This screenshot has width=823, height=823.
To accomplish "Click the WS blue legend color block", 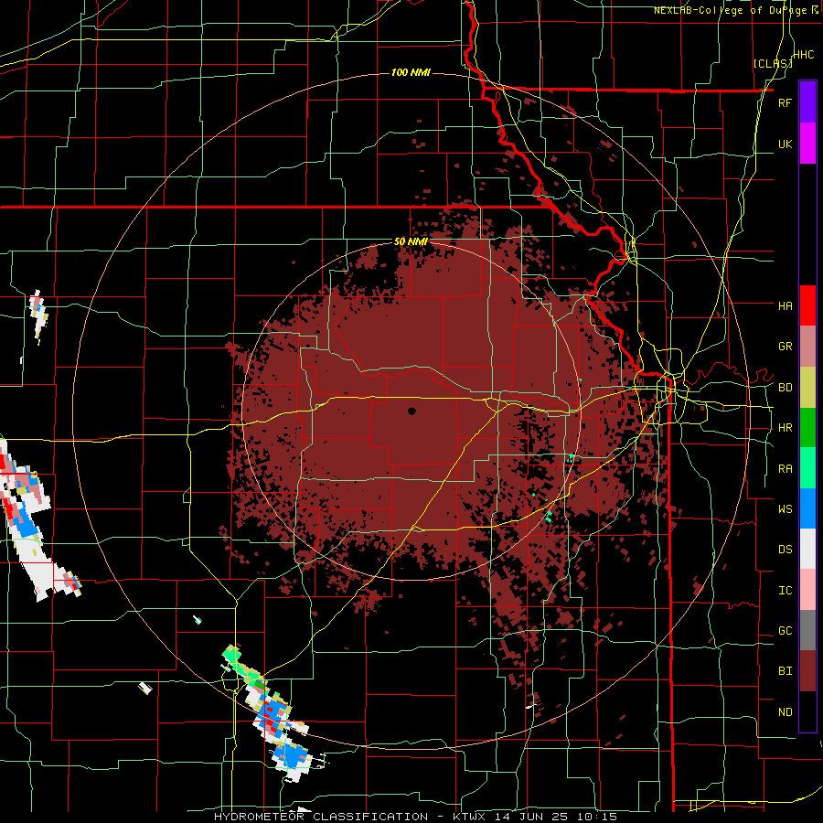I will [807, 508].
